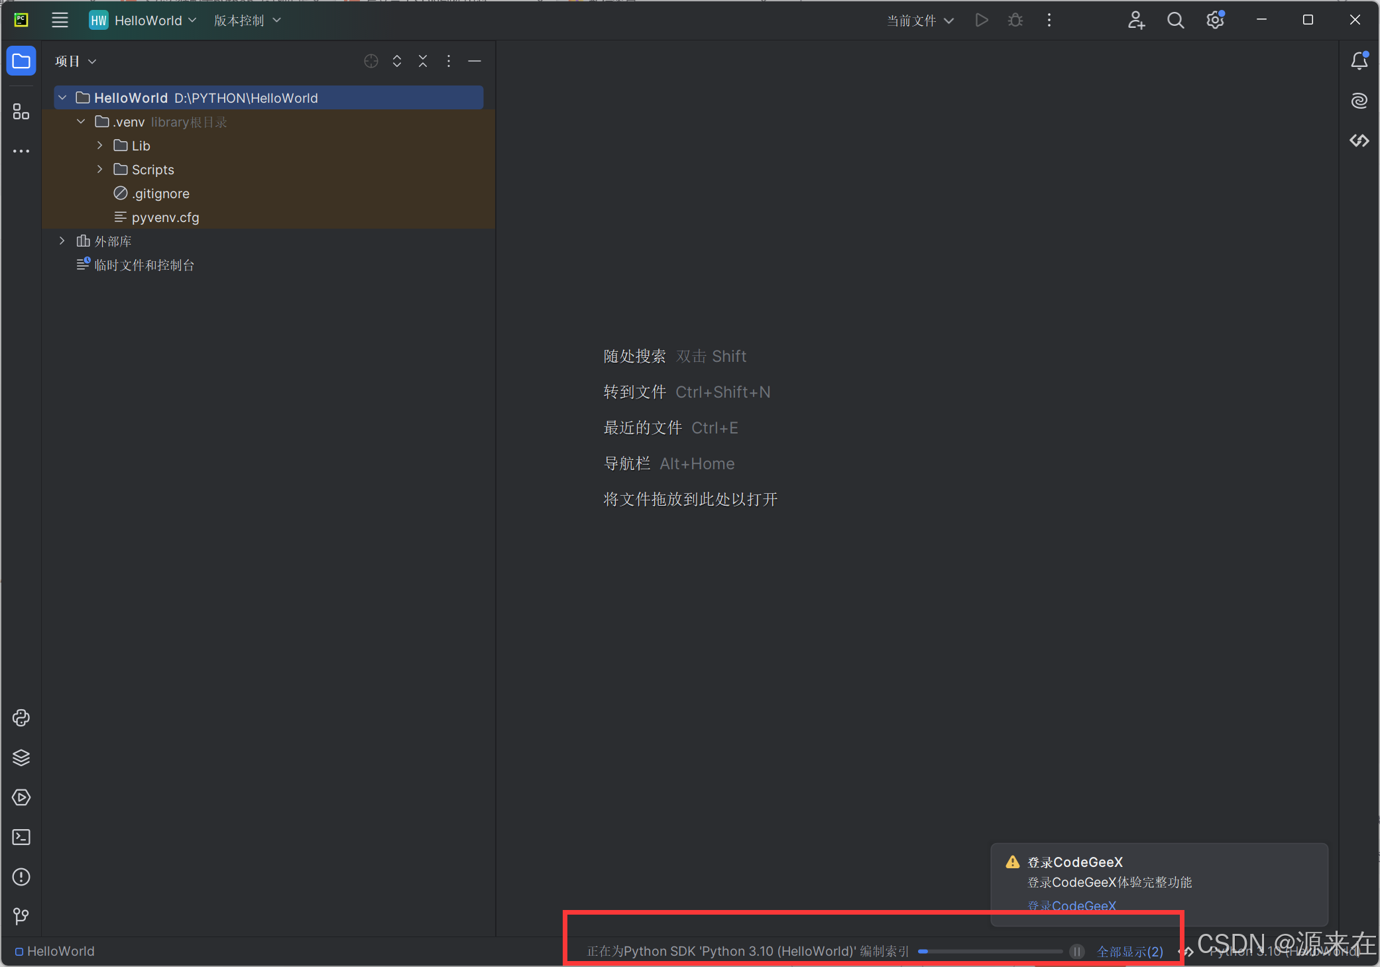Viewport: 1380px width, 967px height.
Task: Expand the Lib folder in project tree
Action: click(99, 145)
